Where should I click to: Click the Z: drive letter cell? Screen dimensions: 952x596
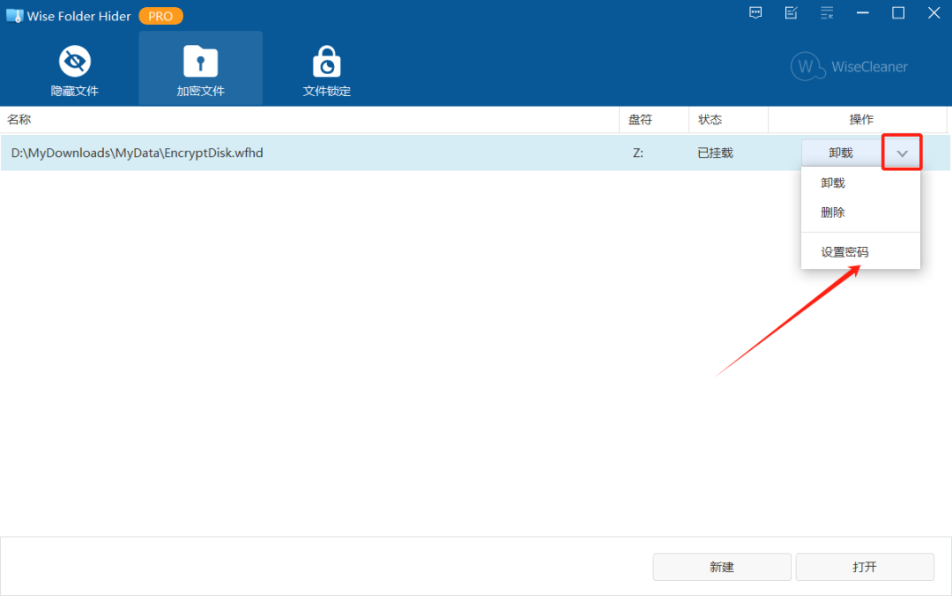[638, 153]
